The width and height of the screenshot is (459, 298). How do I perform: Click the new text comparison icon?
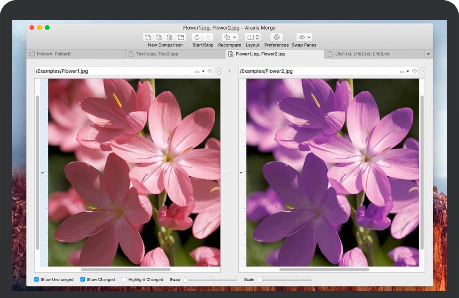click(148, 37)
